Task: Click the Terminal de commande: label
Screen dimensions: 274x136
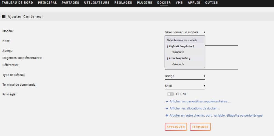Action: click(x=19, y=85)
